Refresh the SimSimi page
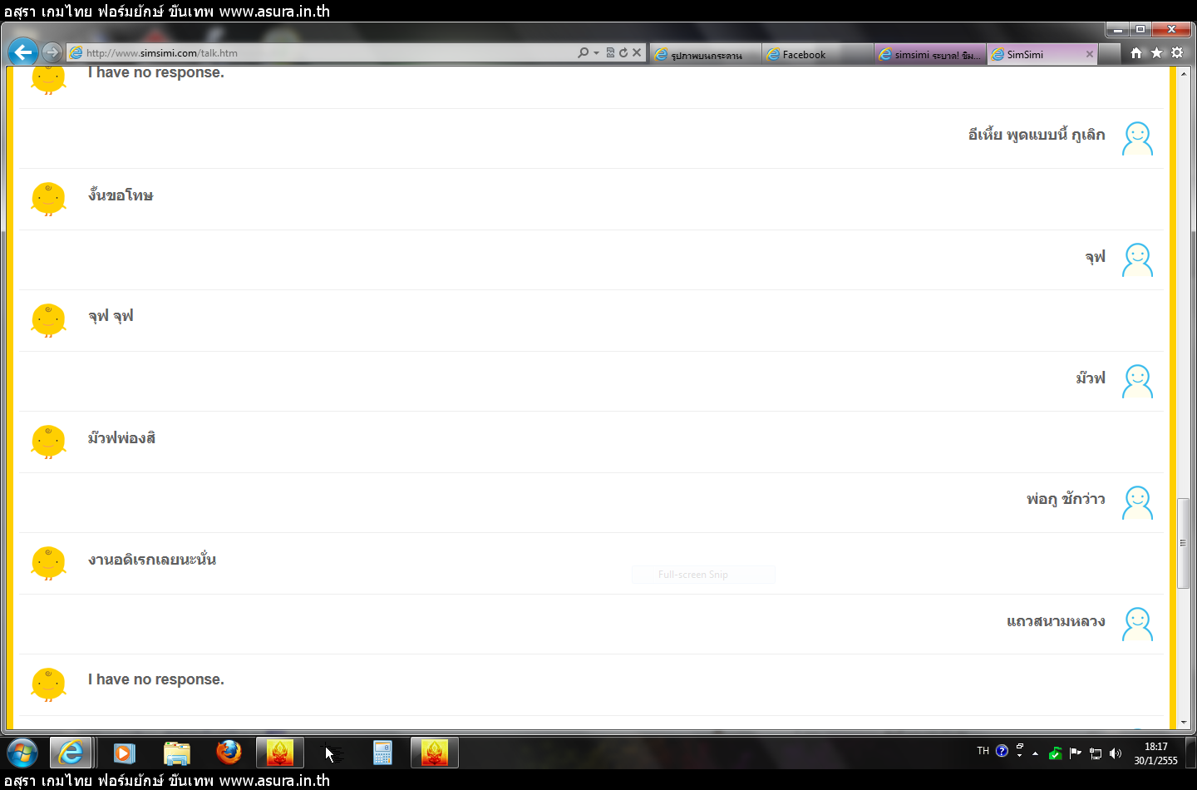The image size is (1197, 790). pos(623,52)
